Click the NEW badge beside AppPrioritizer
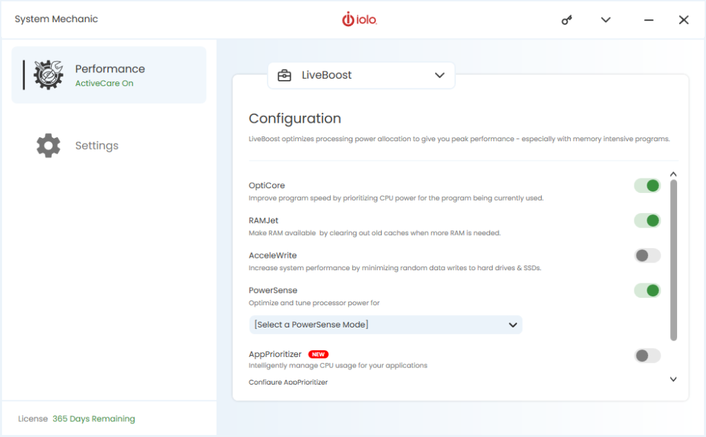The width and height of the screenshot is (706, 437). 319,354
